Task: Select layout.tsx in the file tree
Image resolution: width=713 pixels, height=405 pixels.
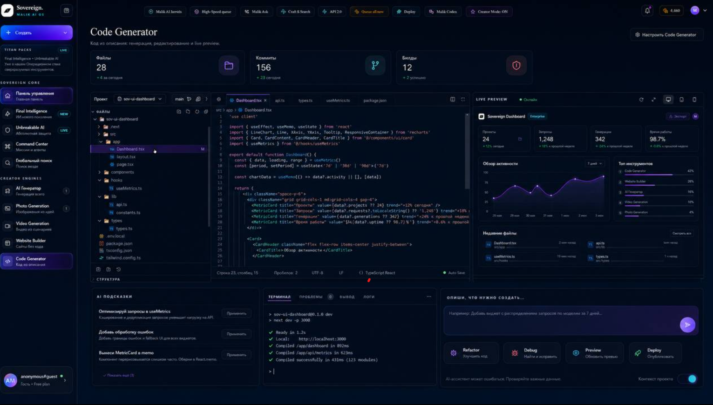Action: click(126, 157)
